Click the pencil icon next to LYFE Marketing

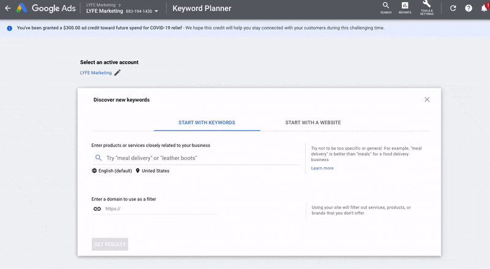(x=118, y=73)
